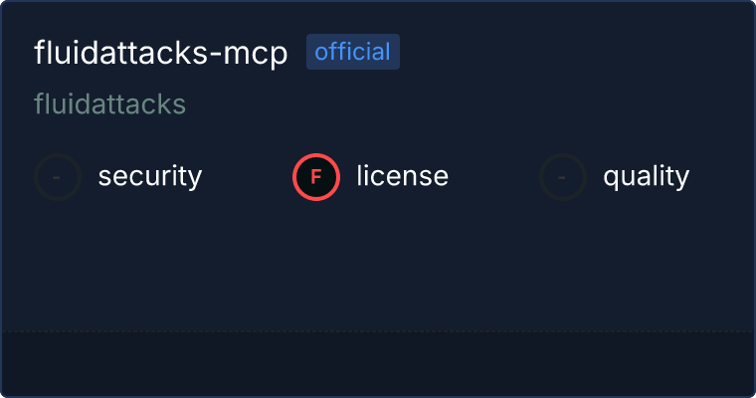Select the dash inside the security score ring
The image size is (756, 398).
tap(57, 177)
